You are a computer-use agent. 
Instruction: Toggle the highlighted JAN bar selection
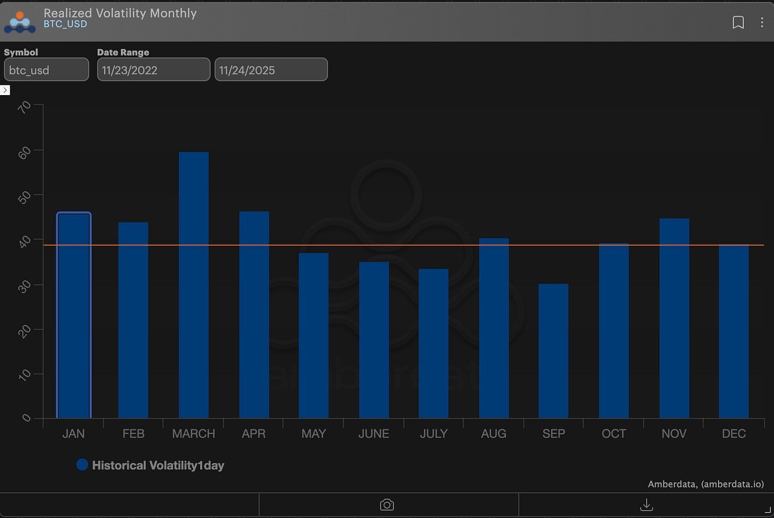(x=74, y=313)
